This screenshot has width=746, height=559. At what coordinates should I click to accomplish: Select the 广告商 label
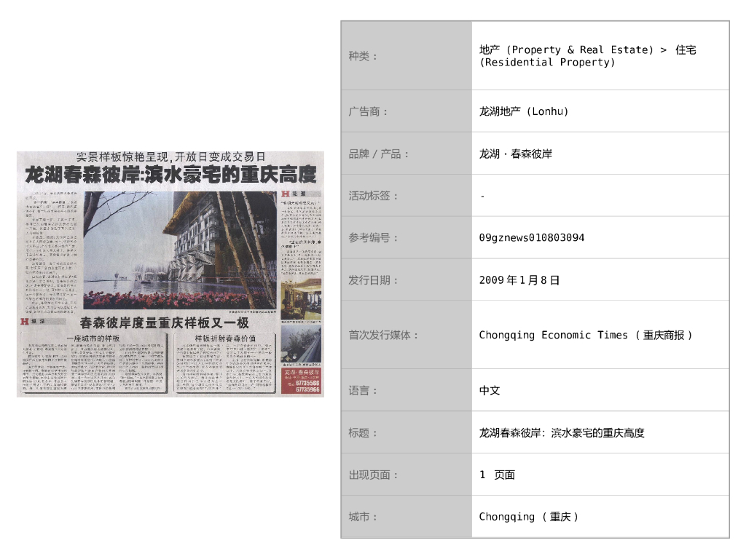point(368,111)
